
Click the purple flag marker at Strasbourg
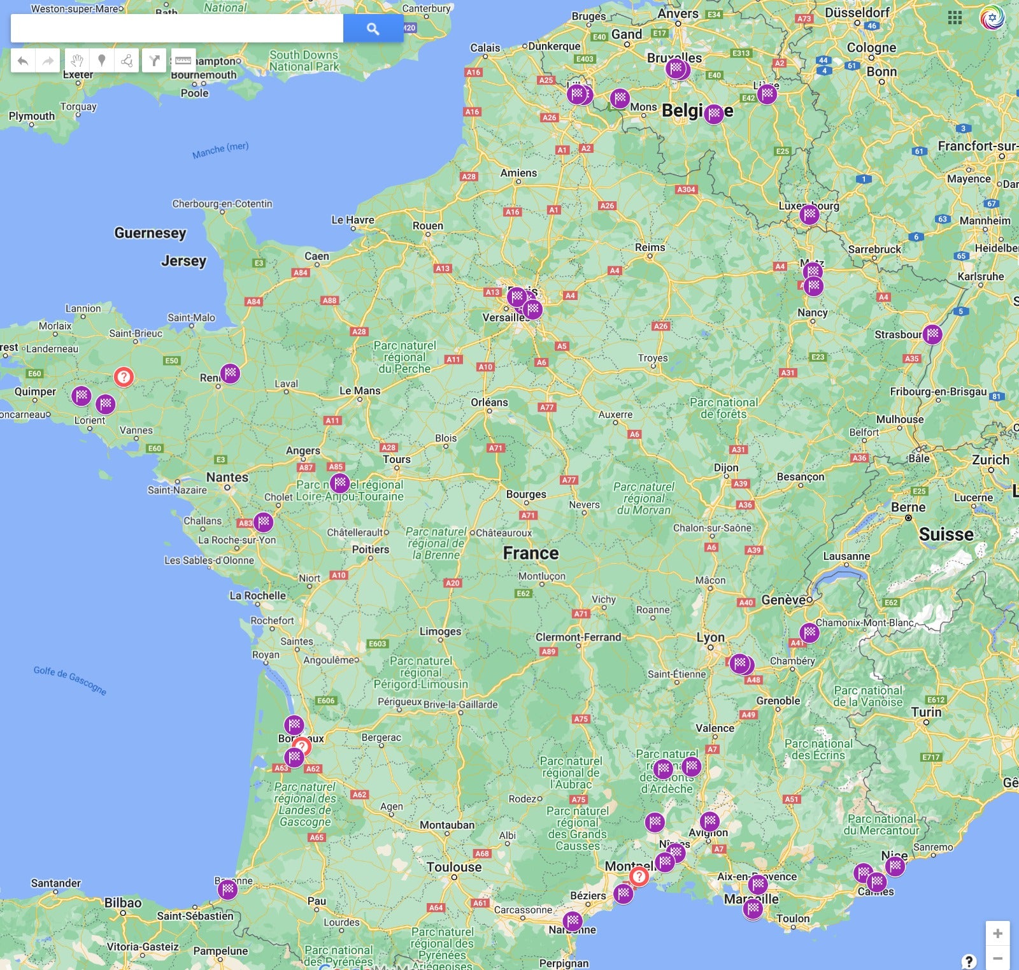[x=932, y=334]
